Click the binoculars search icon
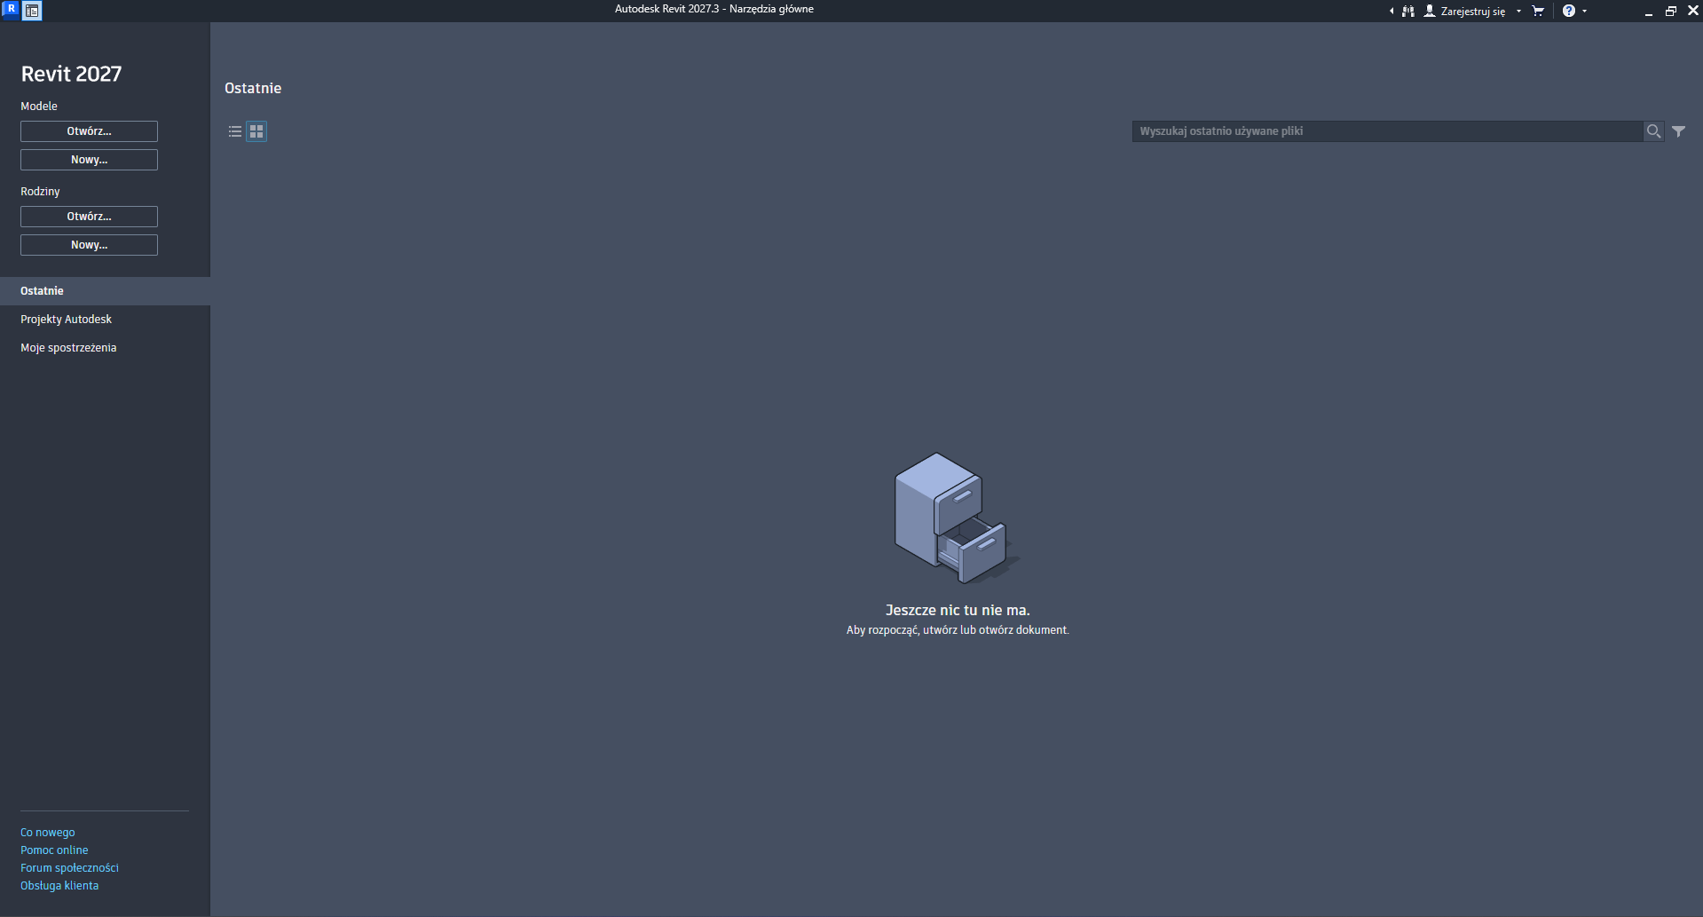This screenshot has height=917, width=1703. click(1408, 12)
